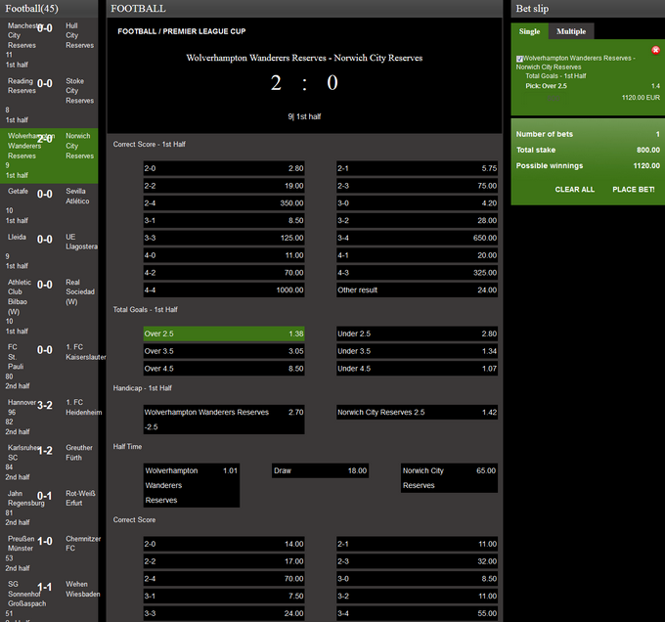Focus the 800 stake input field
Viewport: 665px width, 622px height.
tap(543, 99)
